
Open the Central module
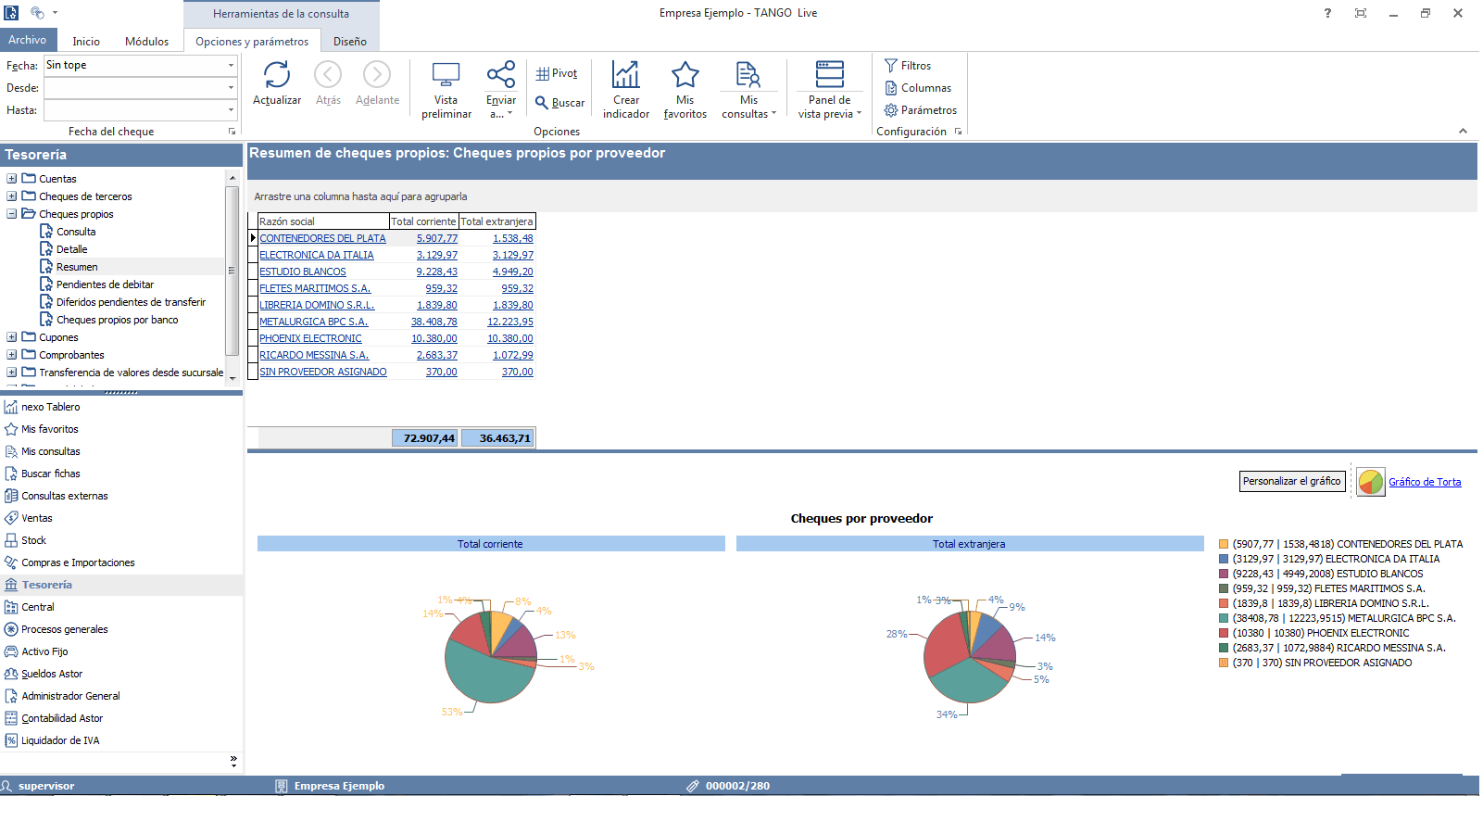coord(30,607)
